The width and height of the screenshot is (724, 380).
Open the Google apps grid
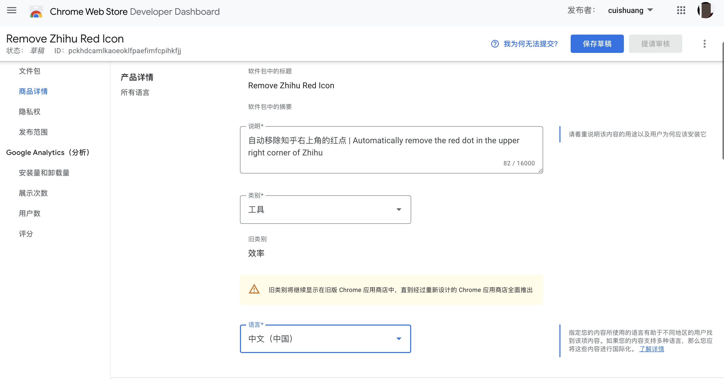coord(681,11)
